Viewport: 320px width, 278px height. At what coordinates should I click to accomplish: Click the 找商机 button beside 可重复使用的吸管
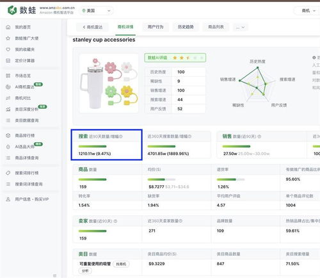121,264
